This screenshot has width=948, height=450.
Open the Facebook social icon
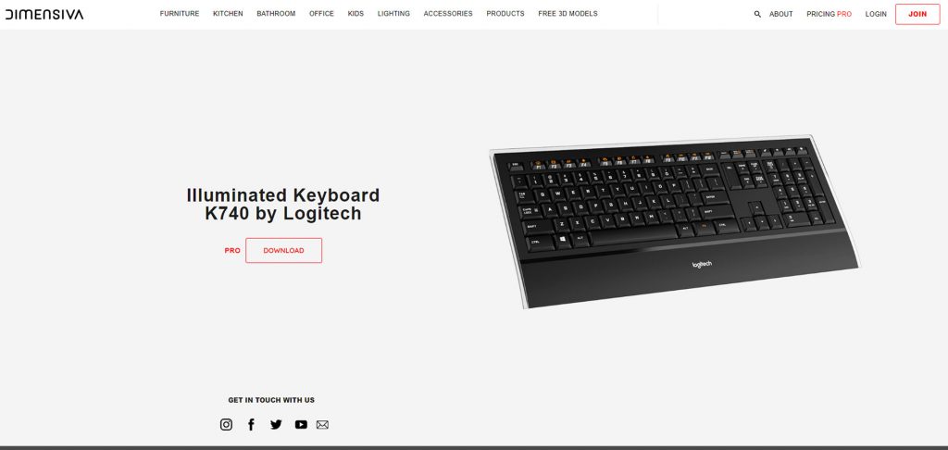click(x=251, y=425)
